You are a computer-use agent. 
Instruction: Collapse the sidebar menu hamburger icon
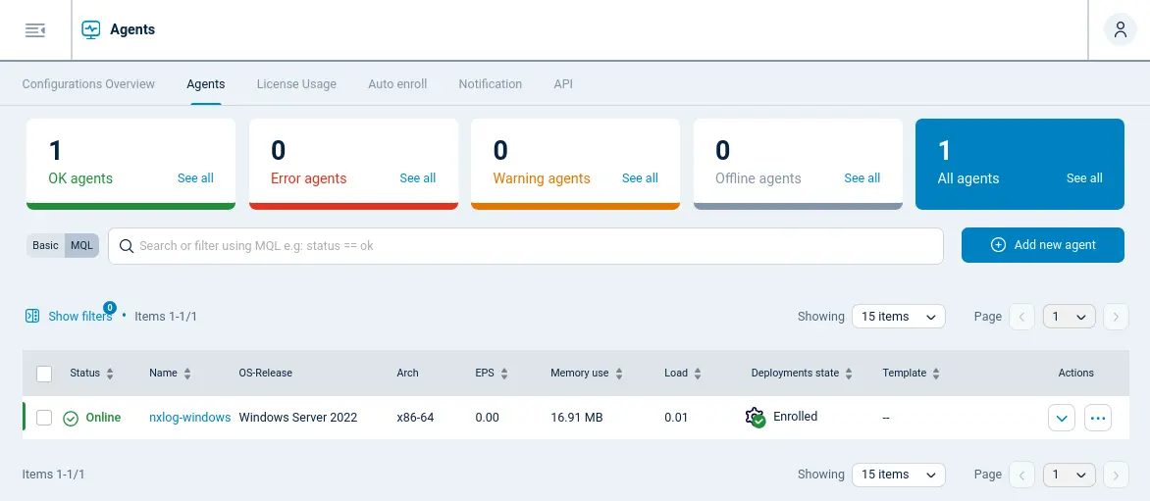[35, 30]
